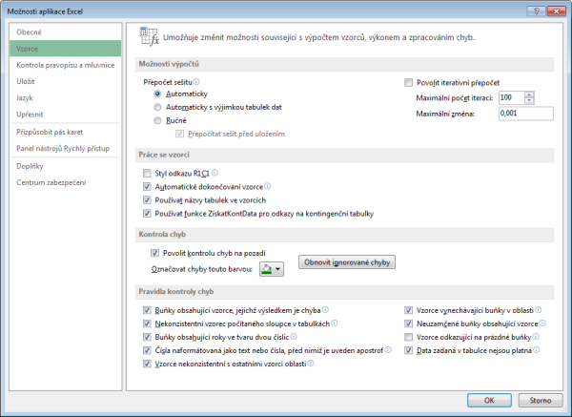The width and height of the screenshot is (572, 417).
Task: Toggle Buňky obsahující roky ve tvaru dvou číslic
Action: coord(147,337)
